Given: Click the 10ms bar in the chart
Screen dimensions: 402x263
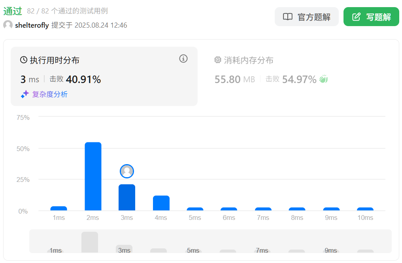Looking at the screenshot, I should 365,209.
